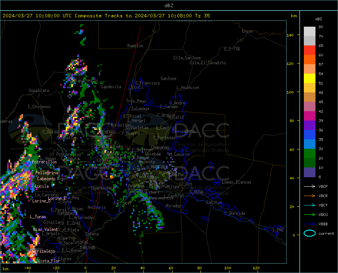Image resolution: width=338 pixels, height=273 pixels.
Task: Click the Diaz_Valent location label
Action: pos(45,229)
